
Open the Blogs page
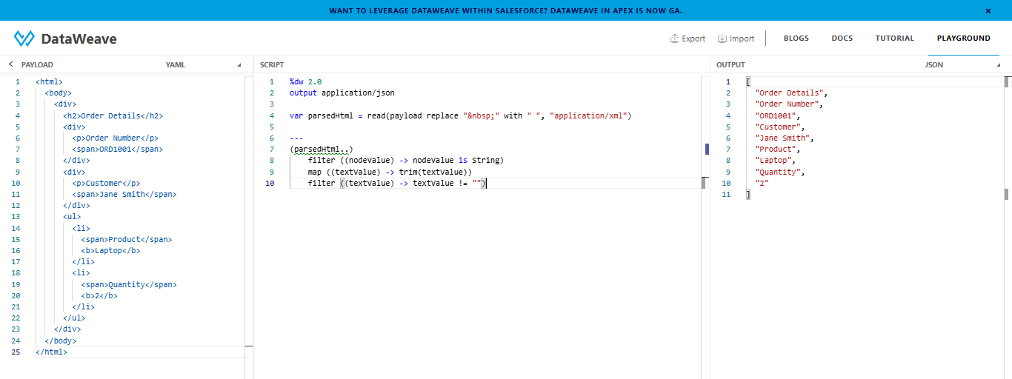tap(796, 38)
